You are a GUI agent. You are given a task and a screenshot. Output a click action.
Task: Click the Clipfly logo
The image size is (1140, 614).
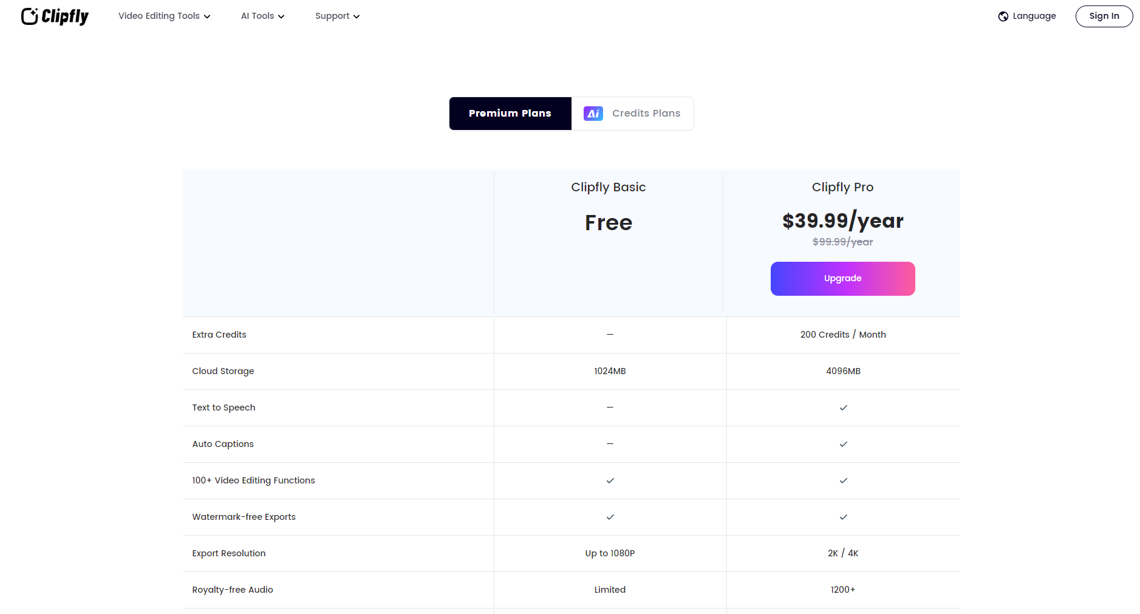pos(55,16)
